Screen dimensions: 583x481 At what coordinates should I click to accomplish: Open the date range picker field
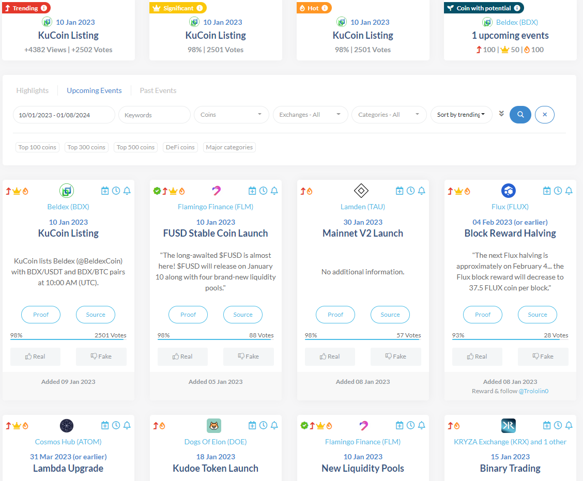[x=64, y=115]
